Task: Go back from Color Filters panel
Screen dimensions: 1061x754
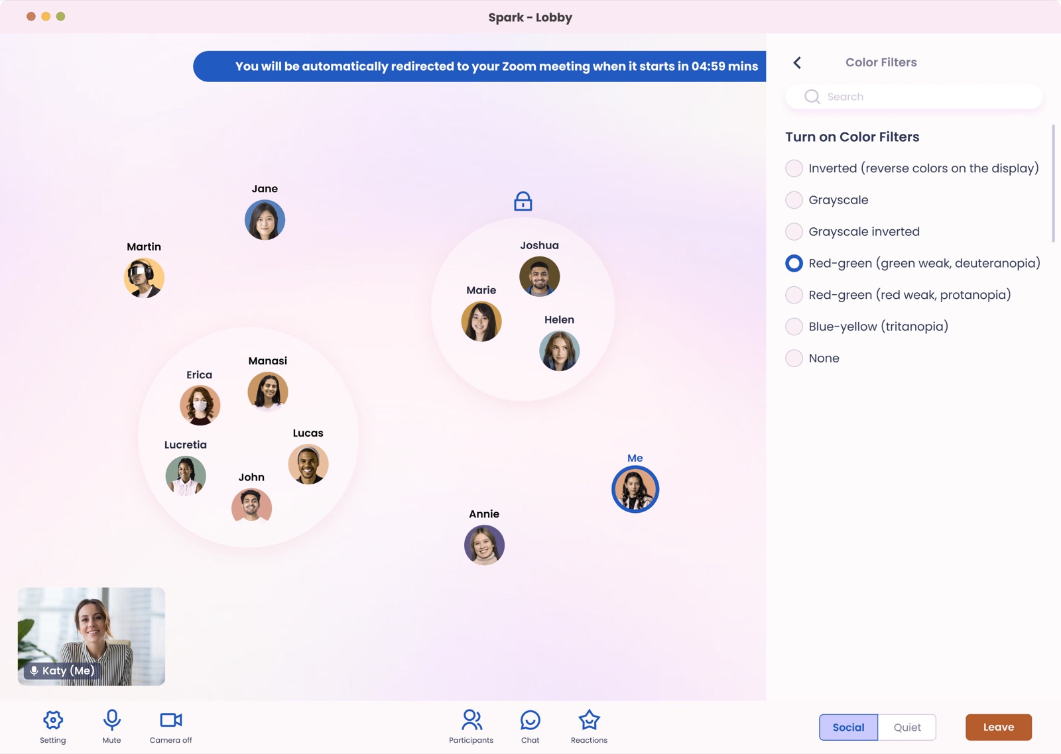Action: [797, 62]
